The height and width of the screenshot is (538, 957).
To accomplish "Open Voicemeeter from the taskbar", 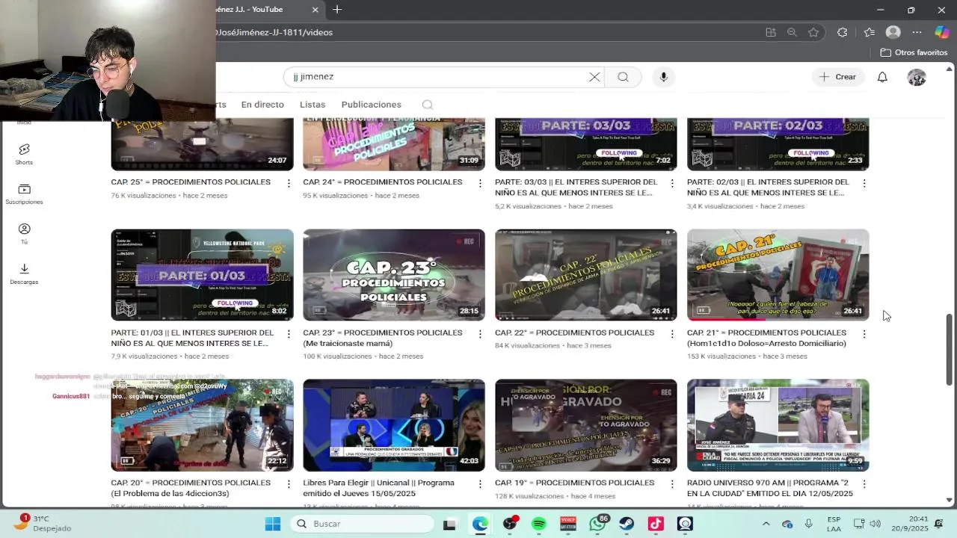I will click(568, 524).
